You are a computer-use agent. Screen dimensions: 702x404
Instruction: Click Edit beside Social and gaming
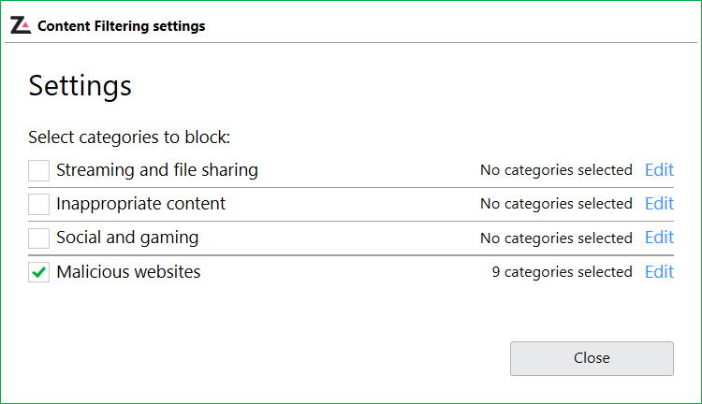point(659,238)
